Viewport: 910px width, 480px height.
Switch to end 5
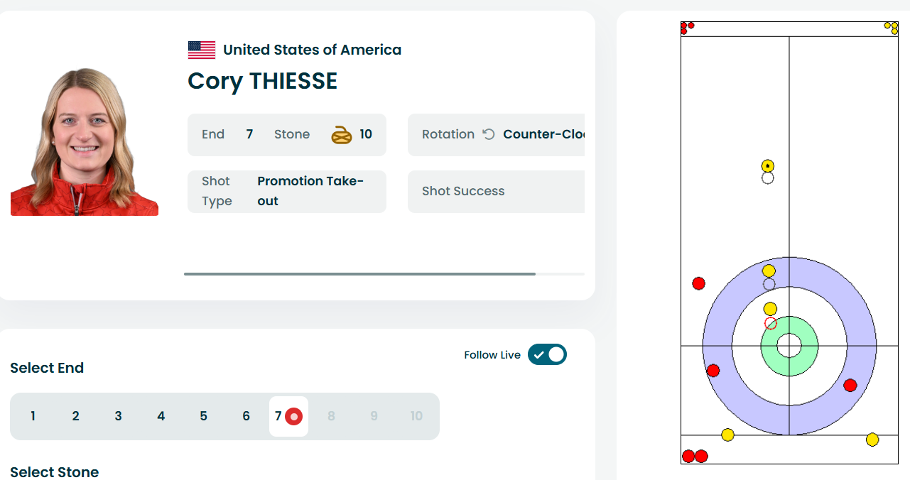pos(203,416)
